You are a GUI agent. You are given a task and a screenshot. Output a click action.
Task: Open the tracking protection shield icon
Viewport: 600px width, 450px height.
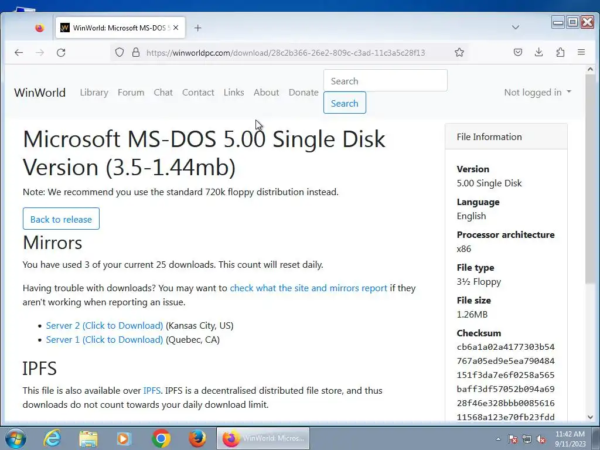[x=120, y=52]
